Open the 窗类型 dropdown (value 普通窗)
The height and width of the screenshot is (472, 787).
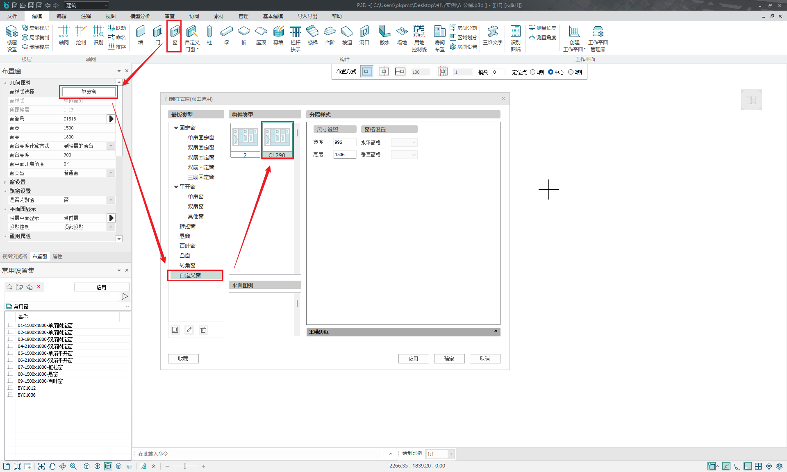pyautogui.click(x=111, y=173)
